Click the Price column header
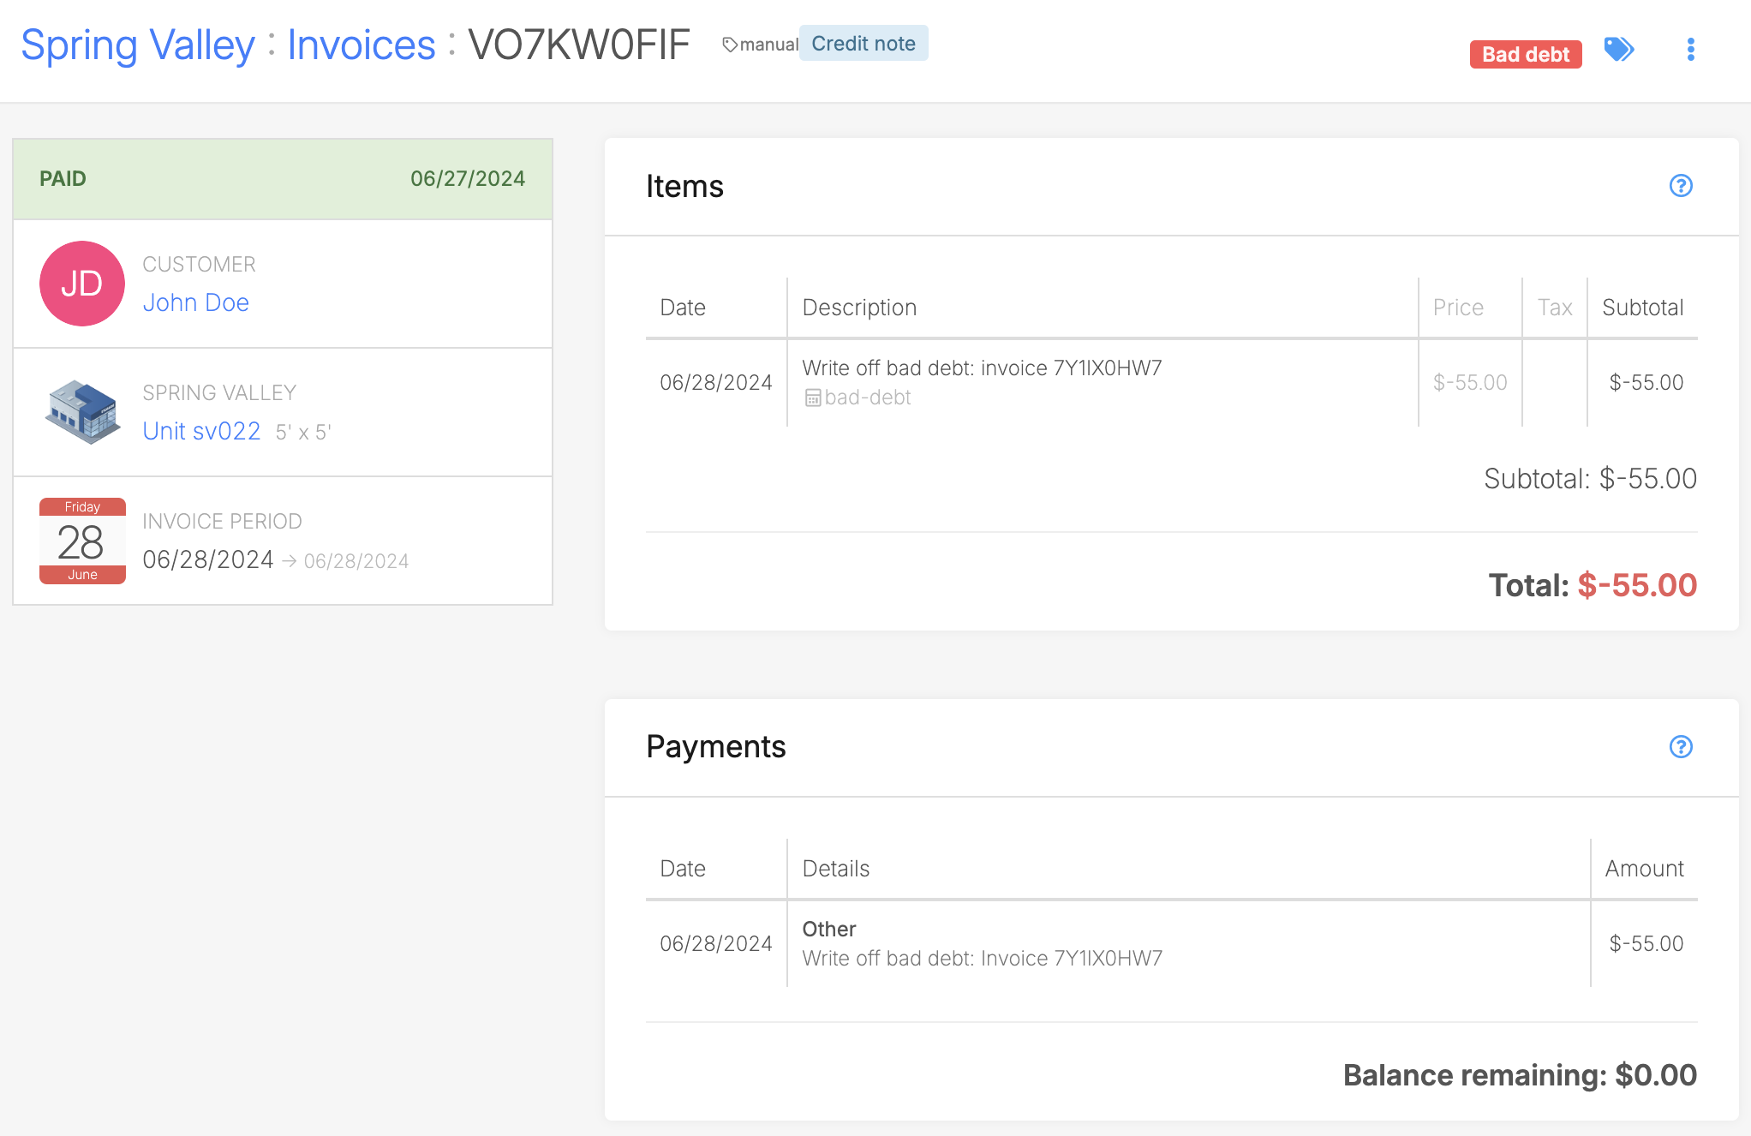The width and height of the screenshot is (1751, 1136). [1458, 308]
